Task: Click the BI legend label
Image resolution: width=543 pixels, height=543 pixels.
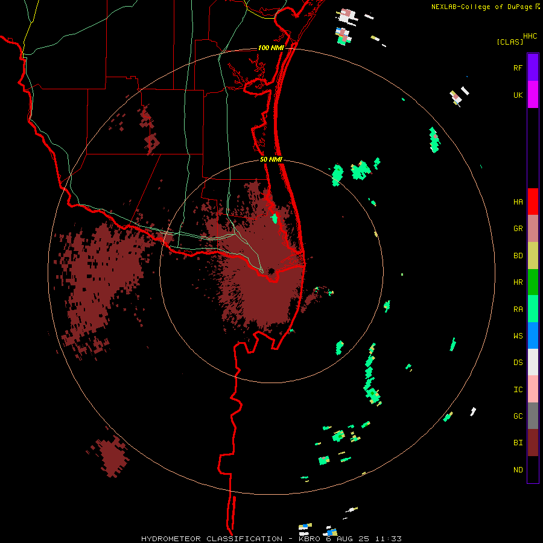Action: click(518, 443)
